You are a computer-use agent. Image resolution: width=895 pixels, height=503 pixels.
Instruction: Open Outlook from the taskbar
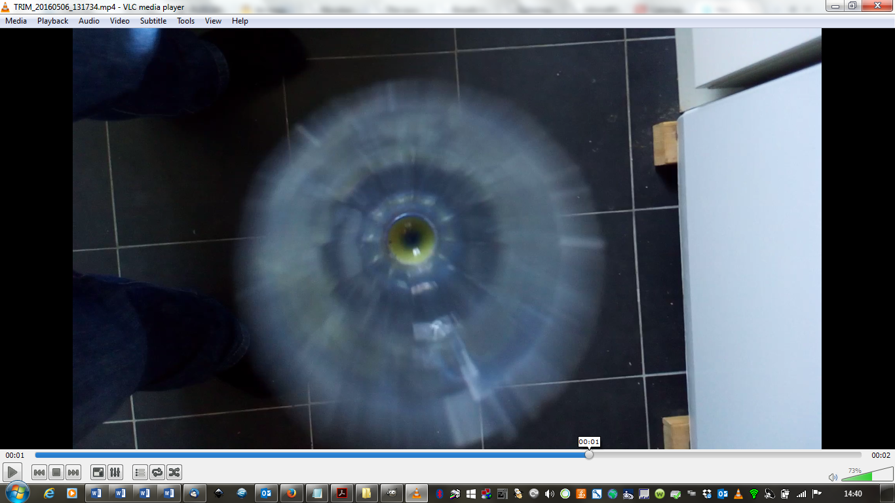coord(267,493)
